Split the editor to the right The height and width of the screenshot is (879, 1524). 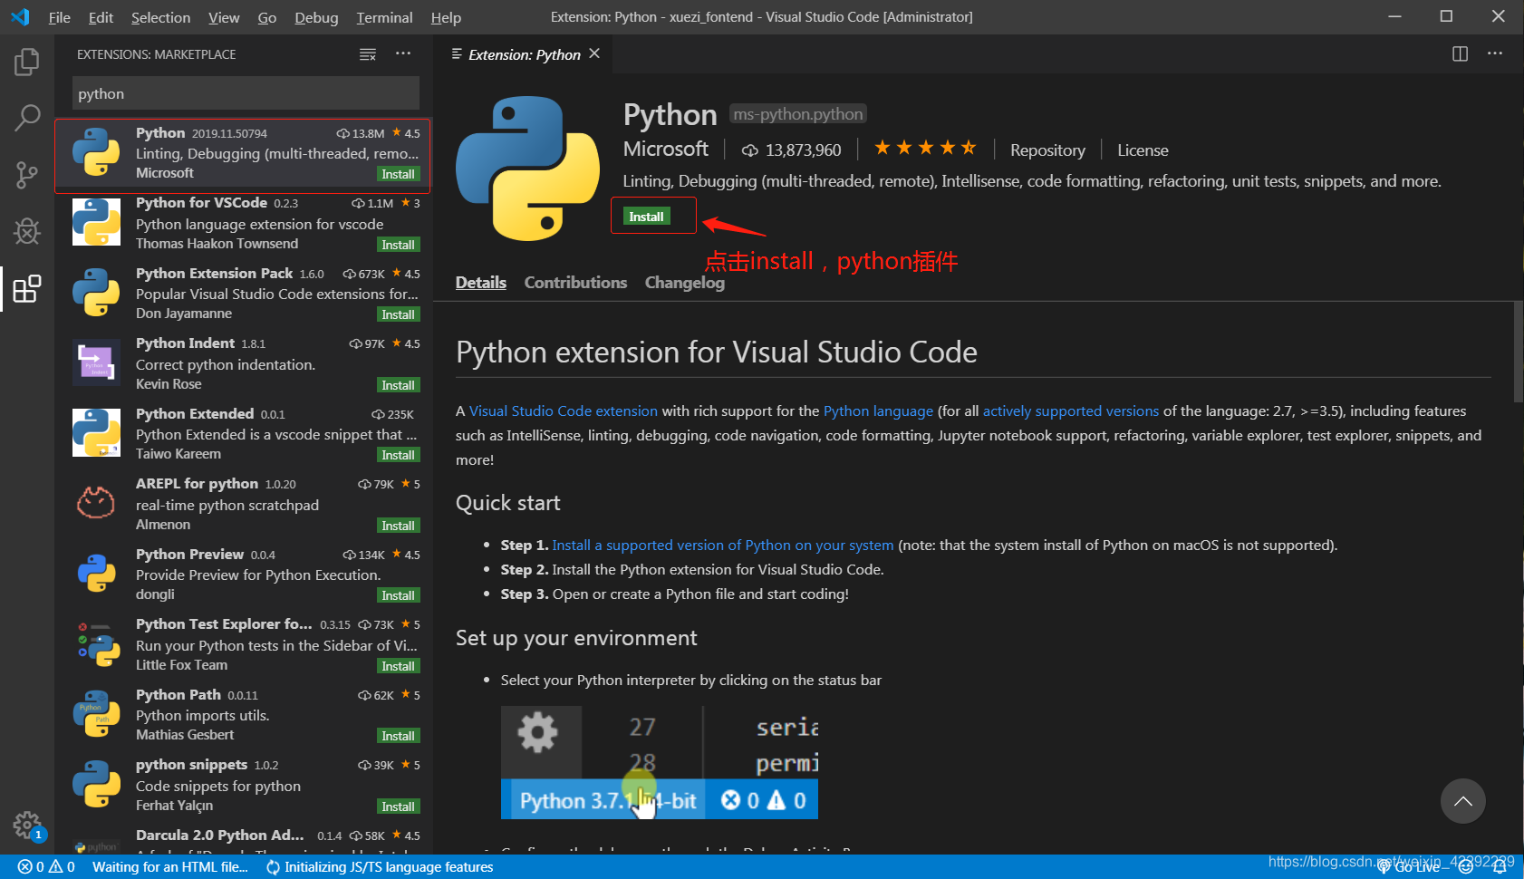tap(1460, 54)
